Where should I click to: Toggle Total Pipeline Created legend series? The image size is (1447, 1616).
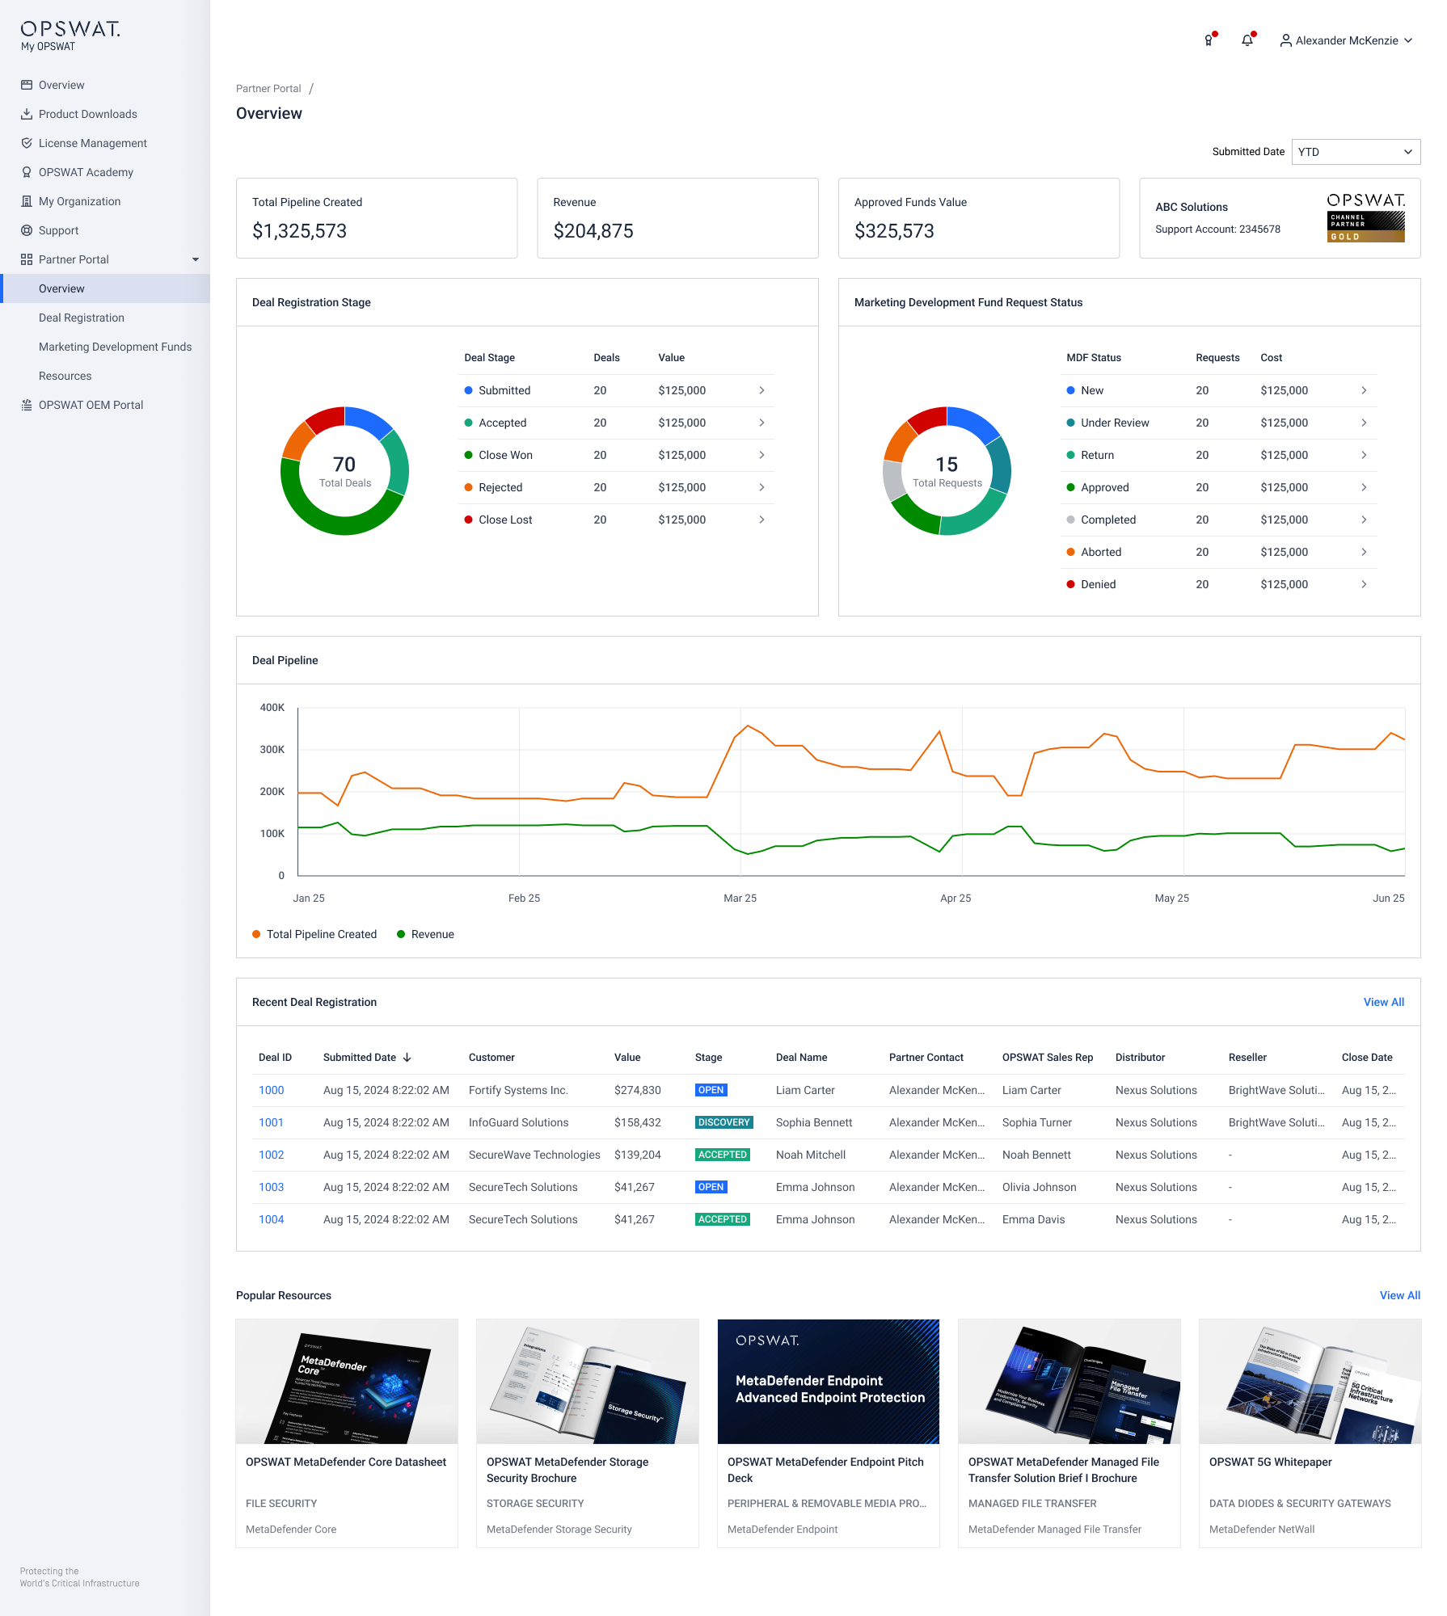314,934
